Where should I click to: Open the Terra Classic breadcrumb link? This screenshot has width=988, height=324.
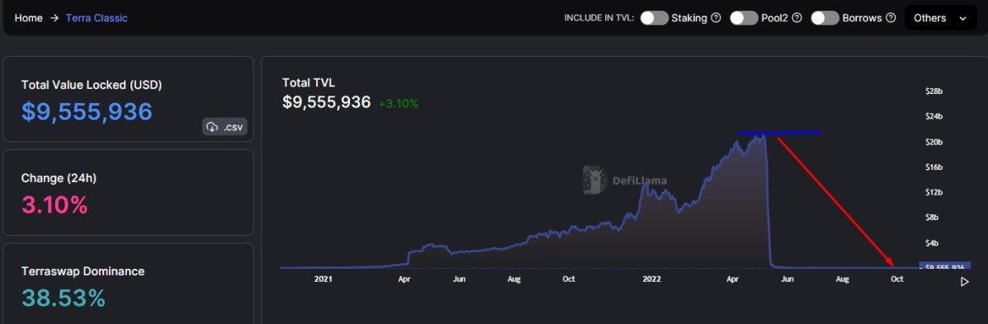[97, 18]
